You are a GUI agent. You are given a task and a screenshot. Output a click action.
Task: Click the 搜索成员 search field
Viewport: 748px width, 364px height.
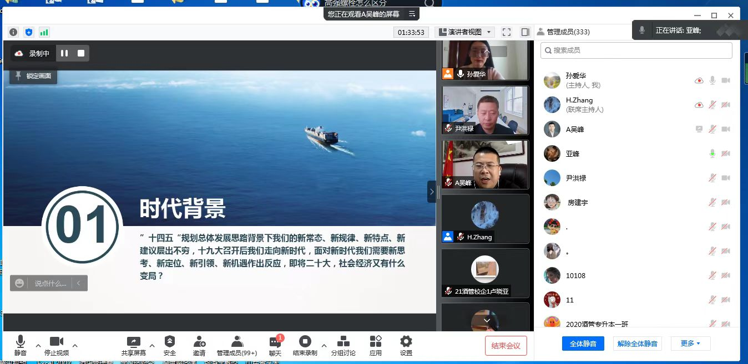(636, 50)
